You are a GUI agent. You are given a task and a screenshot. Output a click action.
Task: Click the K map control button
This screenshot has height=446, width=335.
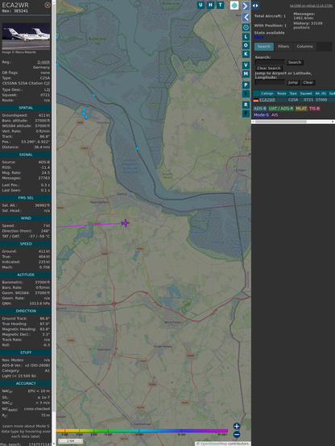pyautogui.click(x=246, y=54)
